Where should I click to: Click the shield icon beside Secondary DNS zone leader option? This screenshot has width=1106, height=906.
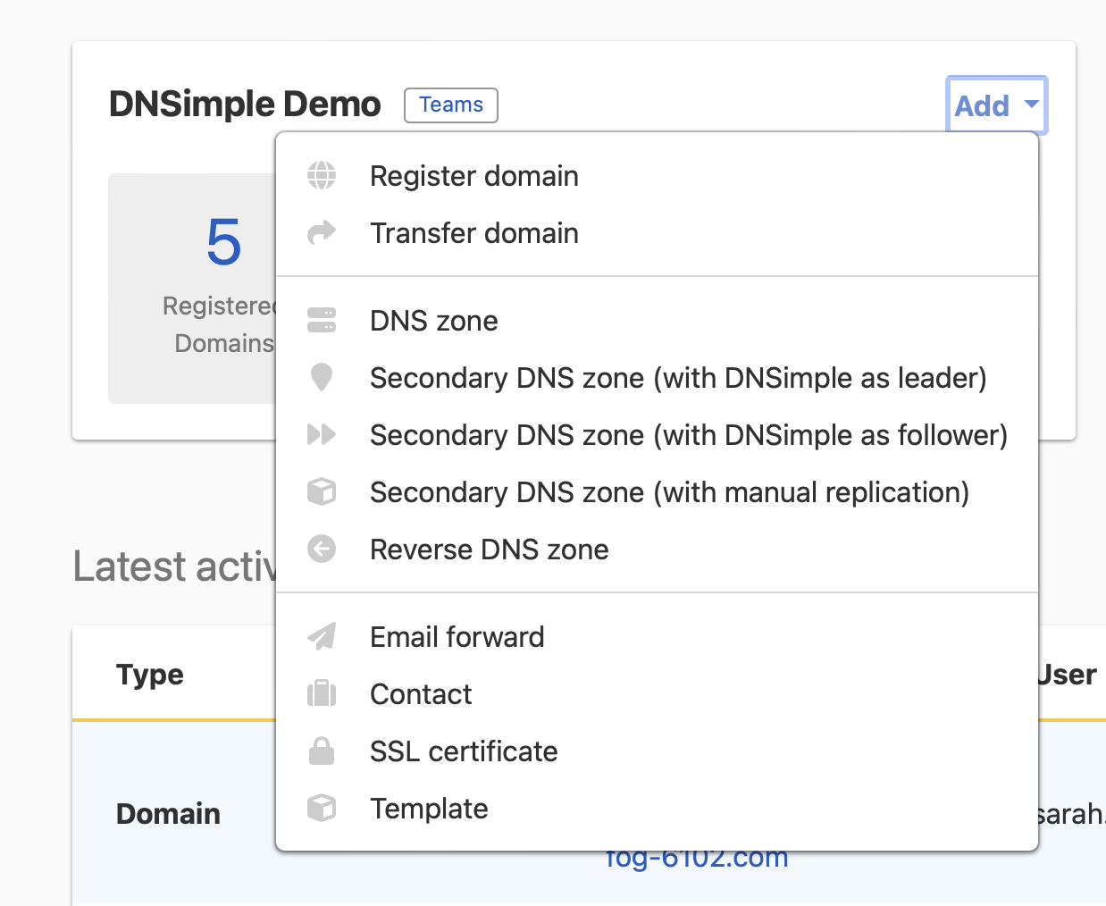321,377
